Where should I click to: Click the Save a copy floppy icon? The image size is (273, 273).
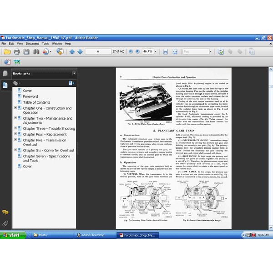(x=26, y=52)
